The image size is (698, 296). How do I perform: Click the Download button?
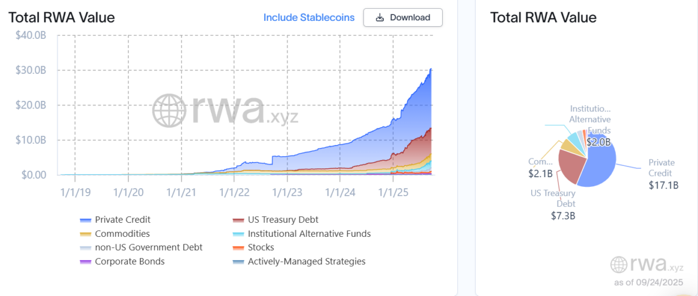tap(403, 17)
